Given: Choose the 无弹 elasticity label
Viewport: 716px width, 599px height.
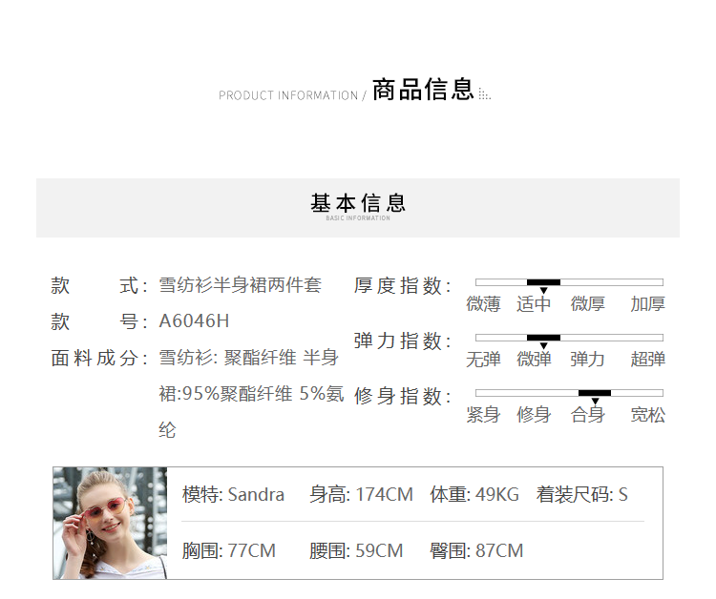Looking at the screenshot, I should (x=483, y=360).
